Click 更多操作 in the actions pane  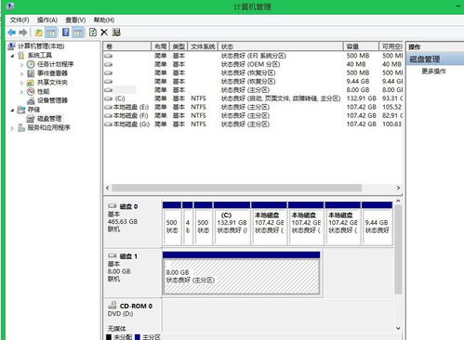coord(433,72)
